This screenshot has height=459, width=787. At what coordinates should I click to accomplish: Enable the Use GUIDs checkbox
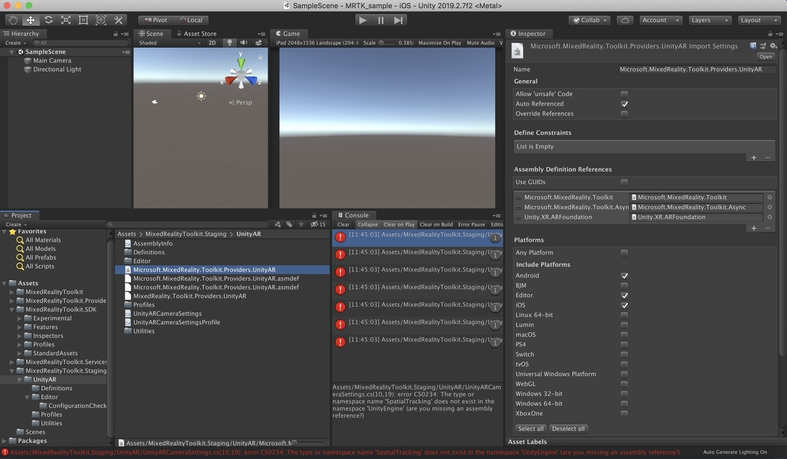tap(624, 182)
